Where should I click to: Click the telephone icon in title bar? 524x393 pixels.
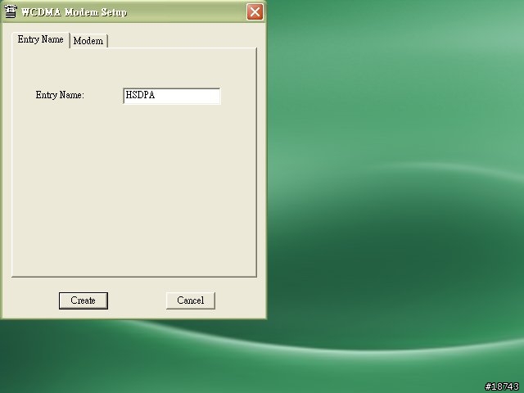click(x=11, y=11)
